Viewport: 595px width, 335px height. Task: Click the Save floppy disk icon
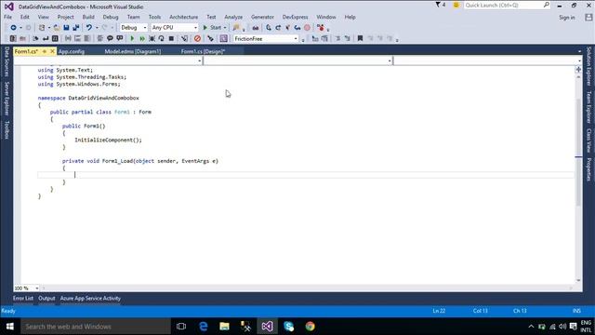coord(66,28)
